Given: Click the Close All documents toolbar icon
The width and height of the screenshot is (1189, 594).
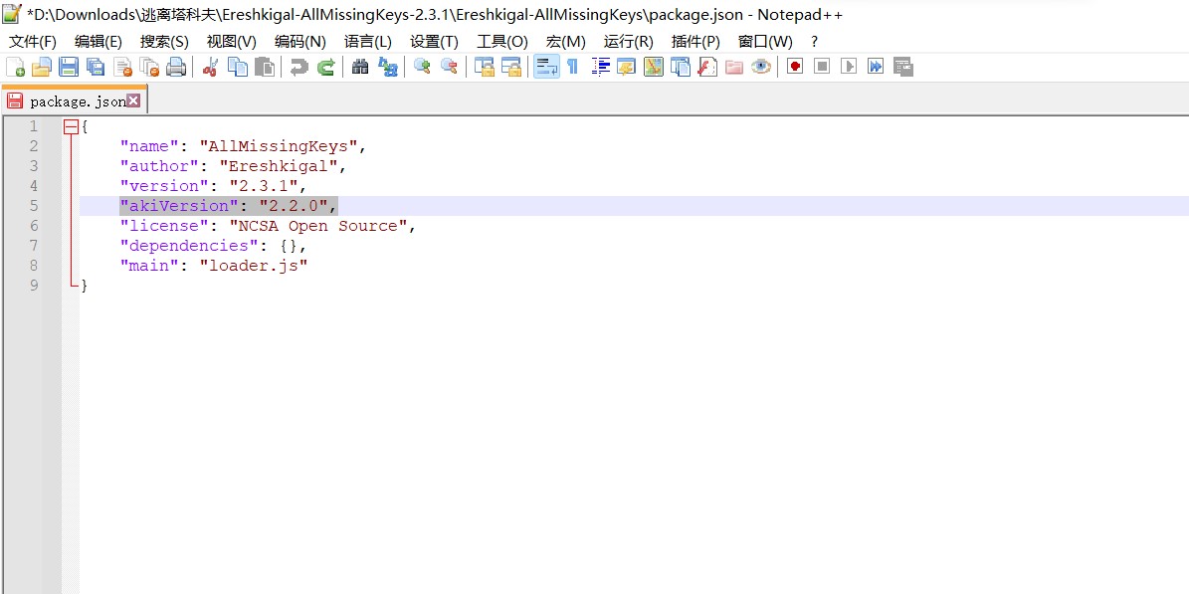Looking at the screenshot, I should point(150,67).
